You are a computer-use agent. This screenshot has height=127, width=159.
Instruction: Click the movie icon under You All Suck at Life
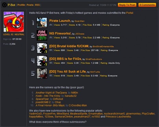[51, 76]
